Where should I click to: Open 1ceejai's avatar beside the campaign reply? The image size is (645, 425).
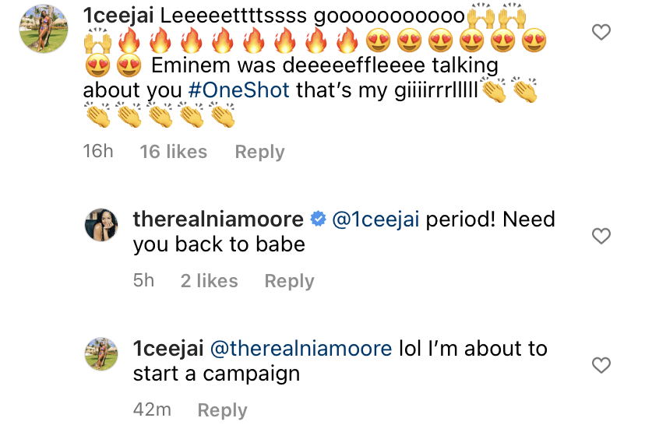(x=101, y=354)
